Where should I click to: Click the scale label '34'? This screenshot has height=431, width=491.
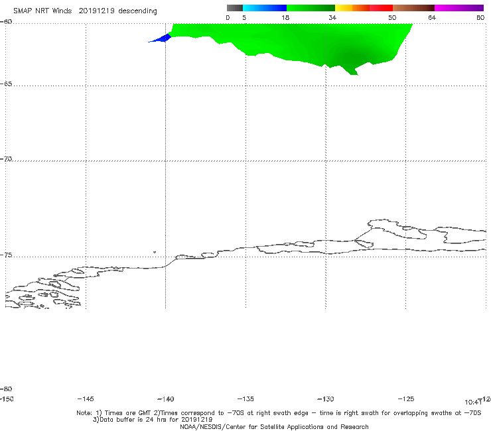(x=332, y=17)
